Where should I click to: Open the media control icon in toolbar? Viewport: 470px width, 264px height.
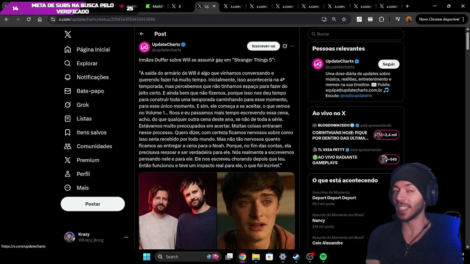pyautogui.click(x=398, y=19)
